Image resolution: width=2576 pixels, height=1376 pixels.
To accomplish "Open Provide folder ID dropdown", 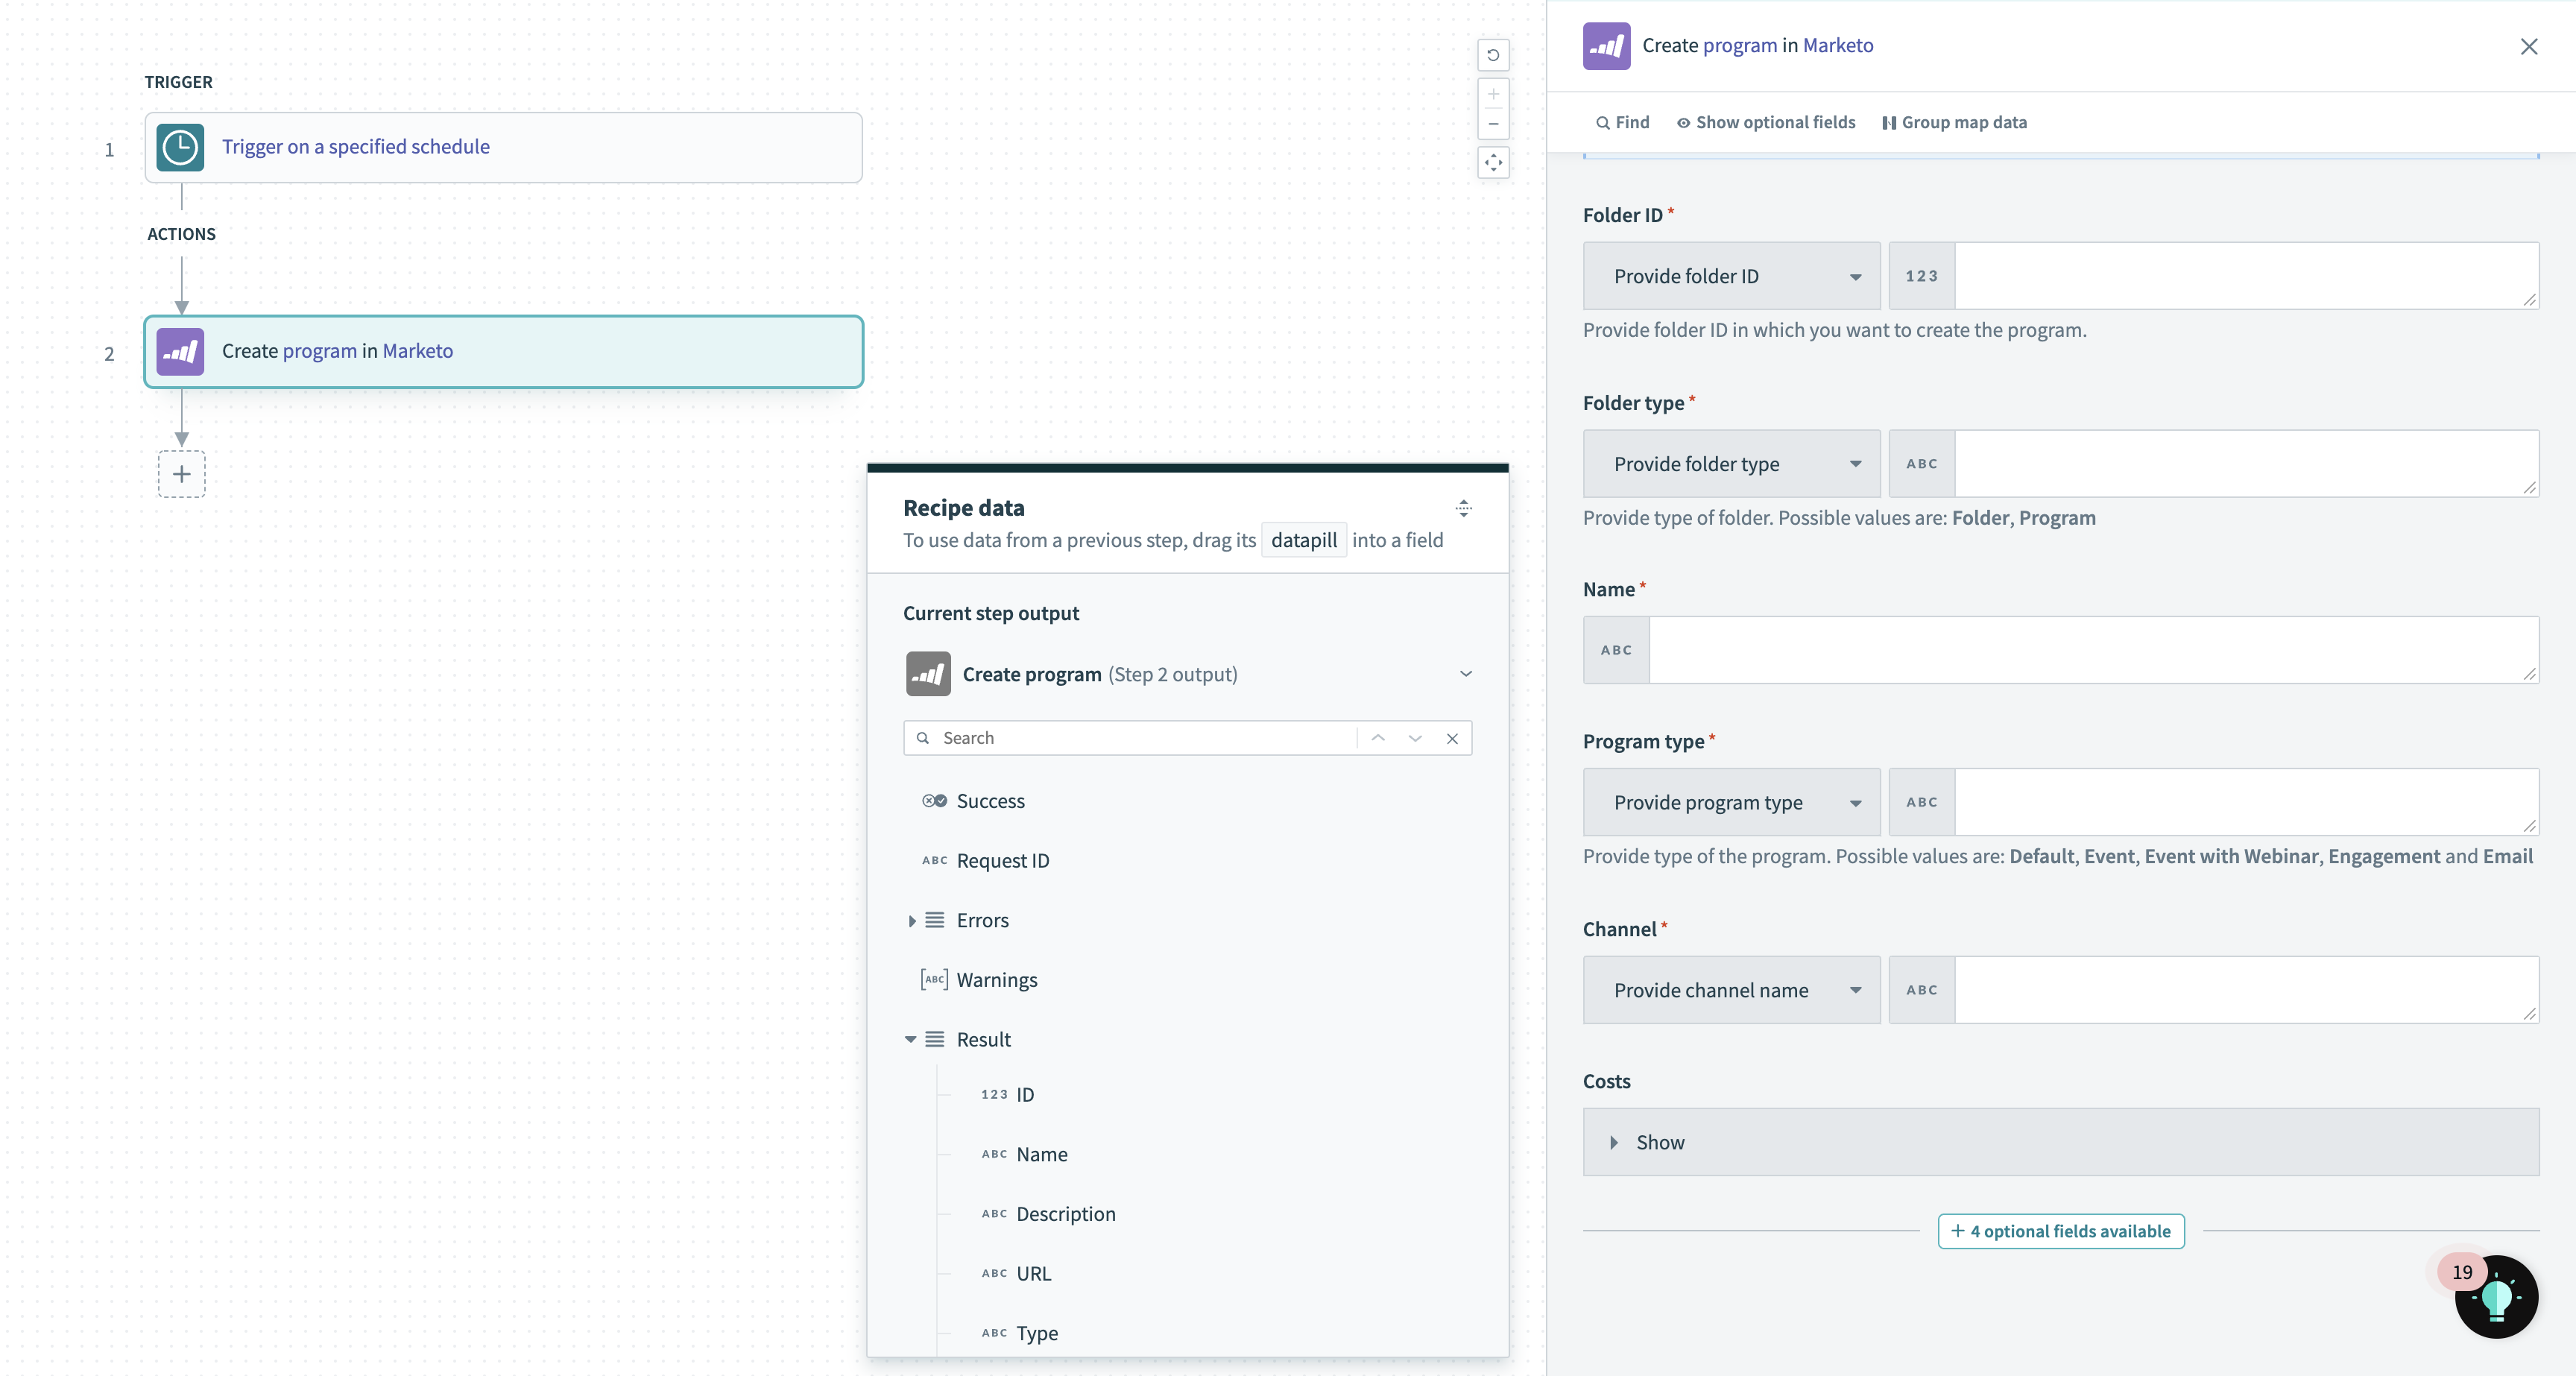I will point(1731,276).
